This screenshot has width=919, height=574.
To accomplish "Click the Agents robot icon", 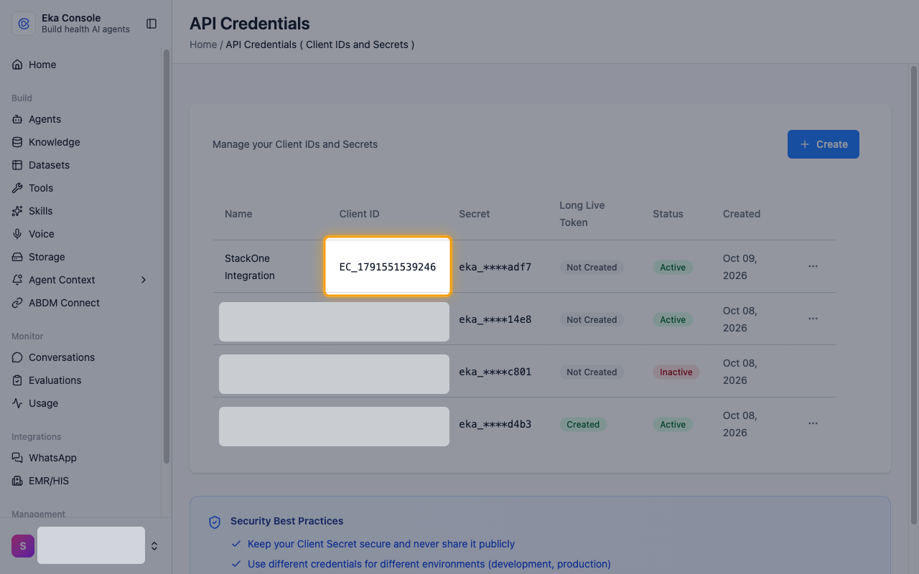I will click(17, 119).
